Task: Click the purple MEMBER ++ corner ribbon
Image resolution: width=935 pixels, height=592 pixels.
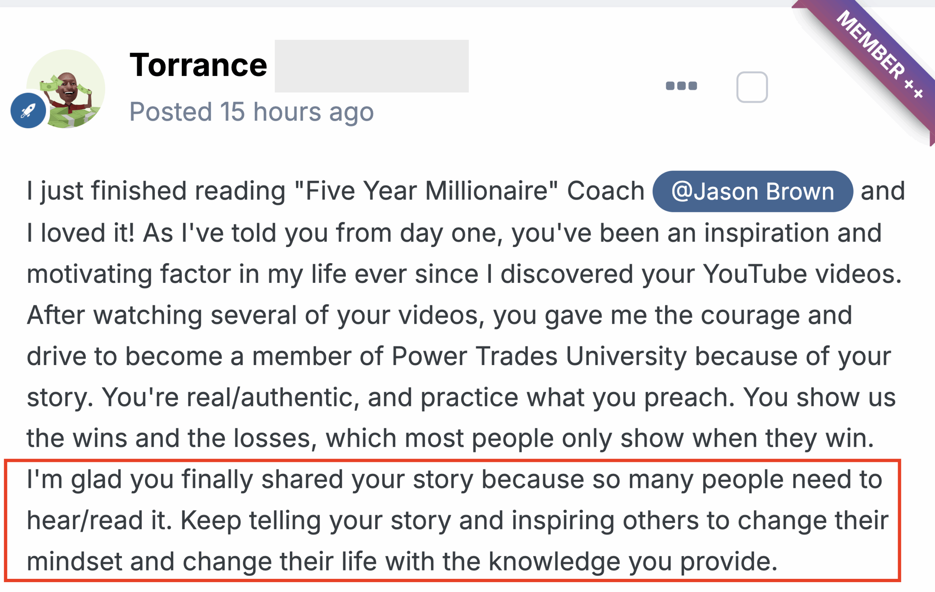Action: (879, 54)
